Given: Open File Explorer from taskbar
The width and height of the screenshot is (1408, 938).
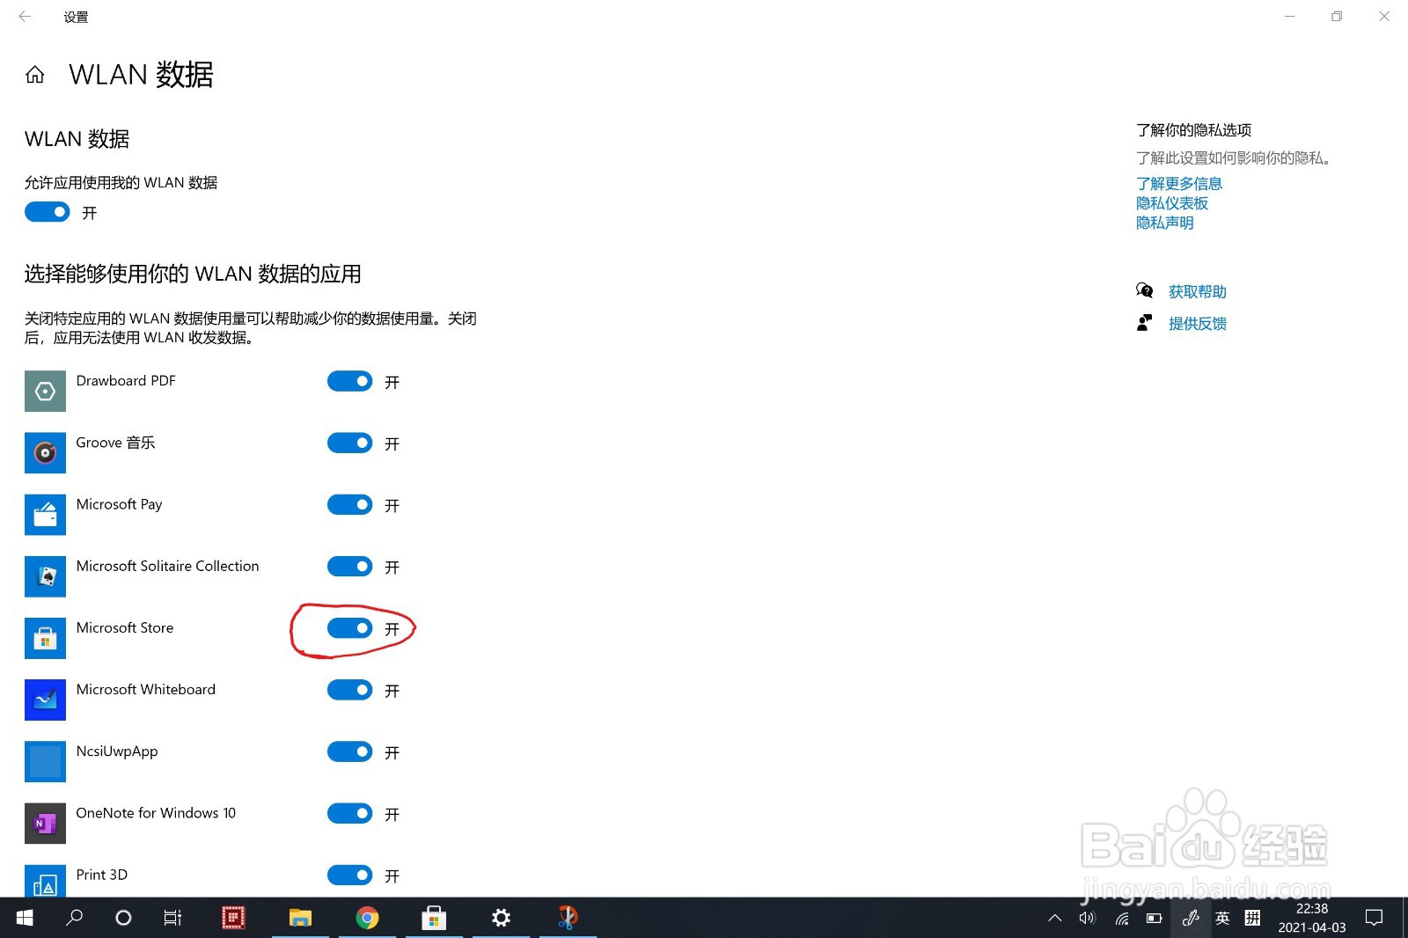Looking at the screenshot, I should 300,918.
